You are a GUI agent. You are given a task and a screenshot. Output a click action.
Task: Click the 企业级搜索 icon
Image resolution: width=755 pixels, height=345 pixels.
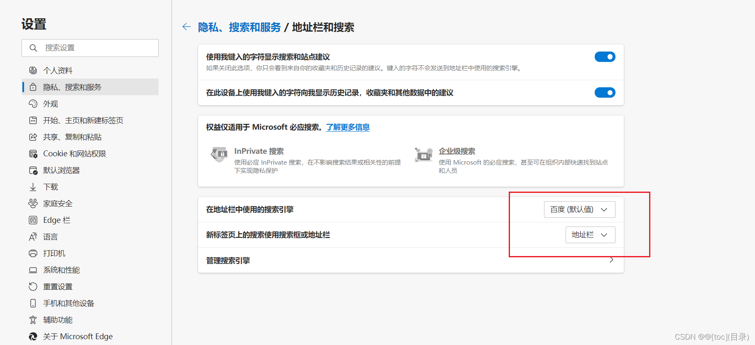click(x=424, y=154)
